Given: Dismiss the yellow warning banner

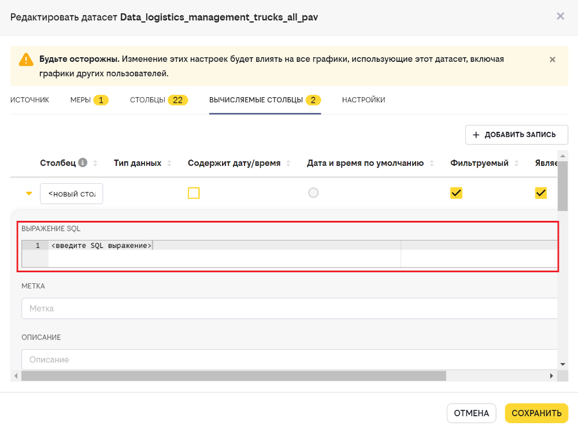Looking at the screenshot, I should 552,60.
